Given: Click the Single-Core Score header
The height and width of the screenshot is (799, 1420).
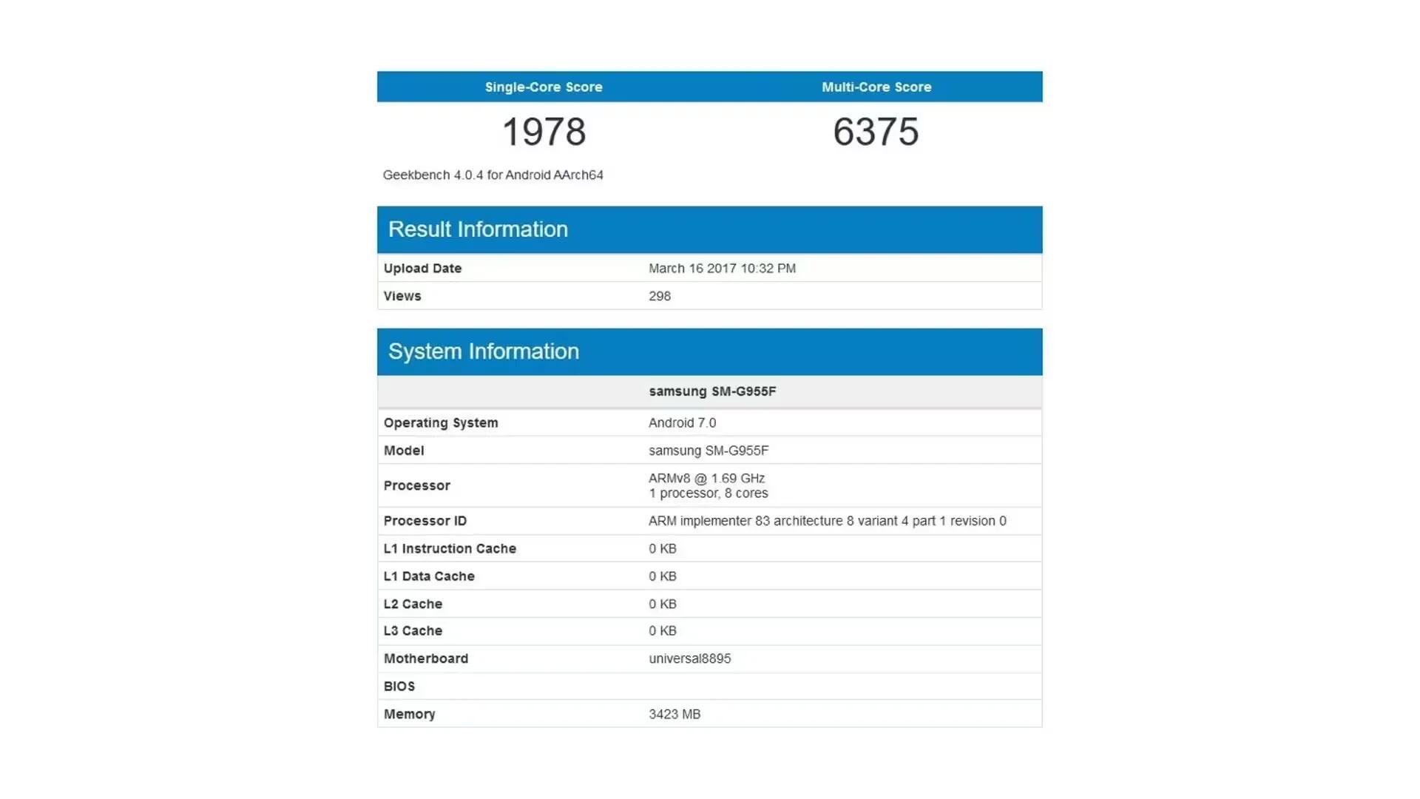Looking at the screenshot, I should click(x=544, y=87).
